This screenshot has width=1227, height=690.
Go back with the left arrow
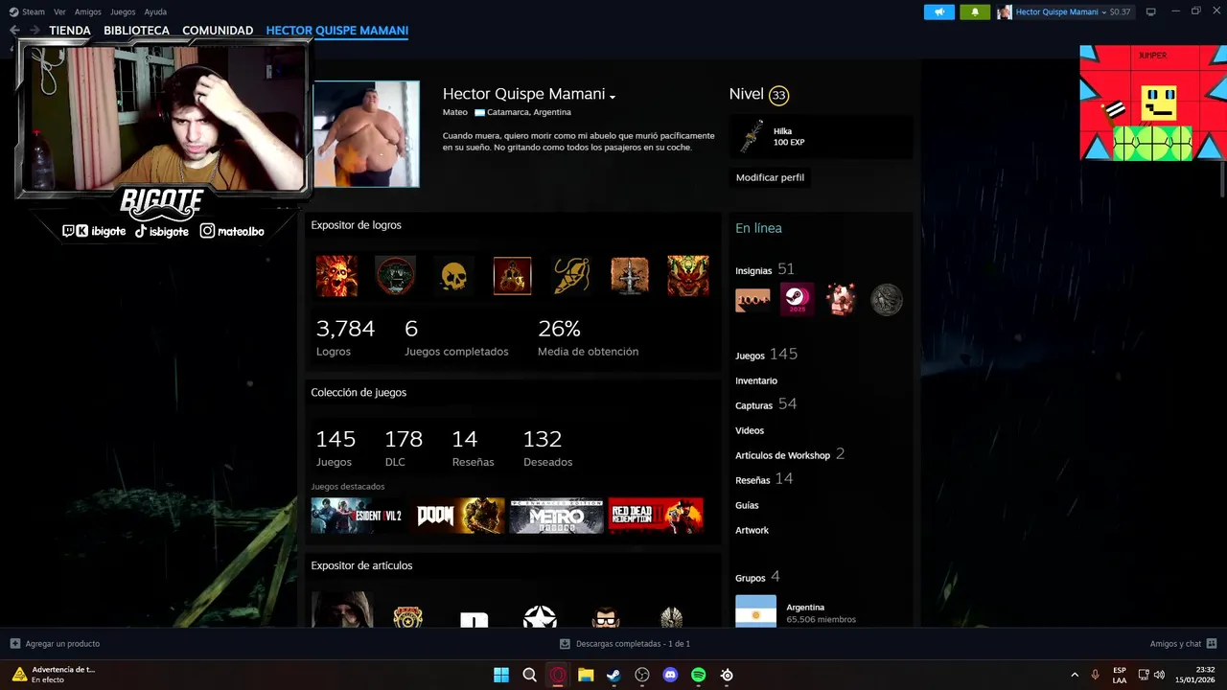(14, 31)
